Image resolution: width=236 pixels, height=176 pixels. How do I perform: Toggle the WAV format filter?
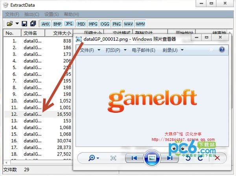128,24
